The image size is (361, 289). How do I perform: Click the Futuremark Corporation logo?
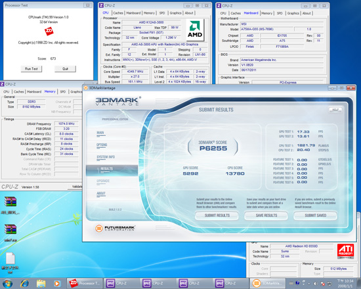point(115,228)
